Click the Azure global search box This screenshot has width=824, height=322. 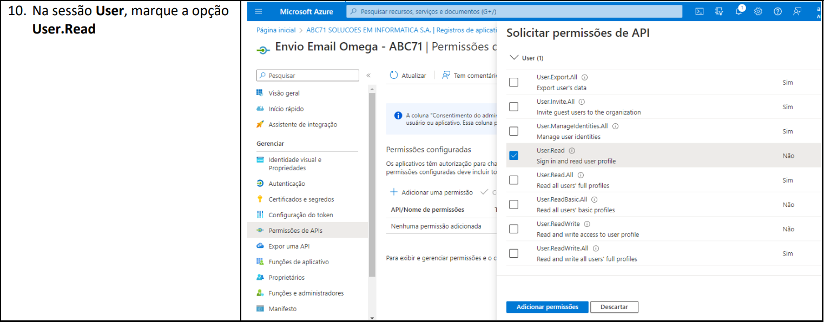click(x=514, y=11)
